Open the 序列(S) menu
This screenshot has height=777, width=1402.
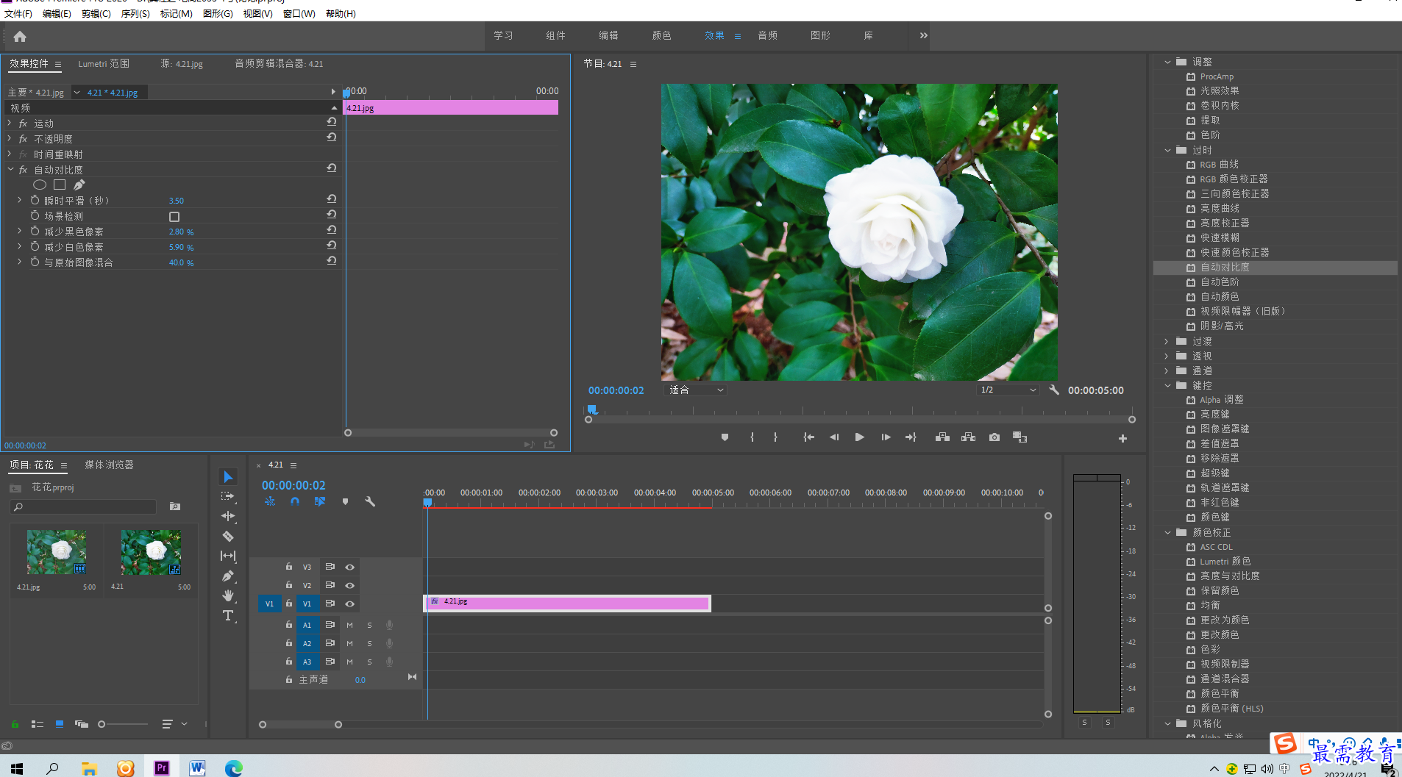(135, 14)
